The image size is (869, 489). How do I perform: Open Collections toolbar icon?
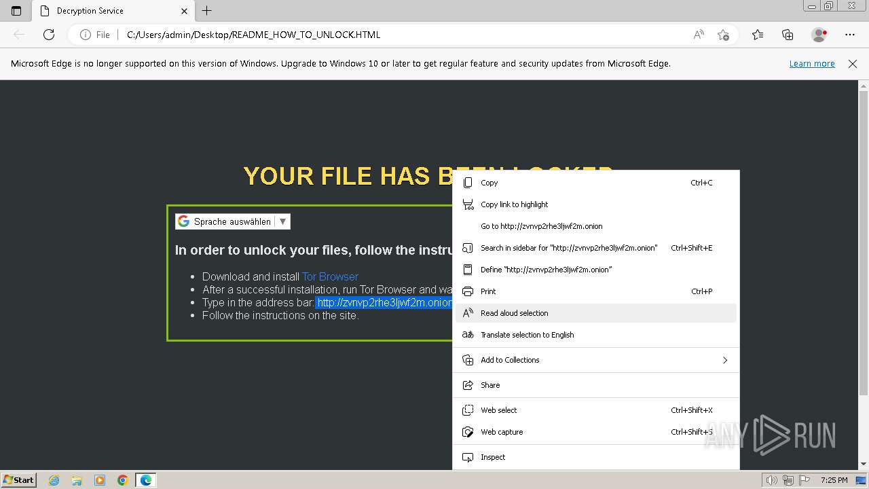[788, 35]
